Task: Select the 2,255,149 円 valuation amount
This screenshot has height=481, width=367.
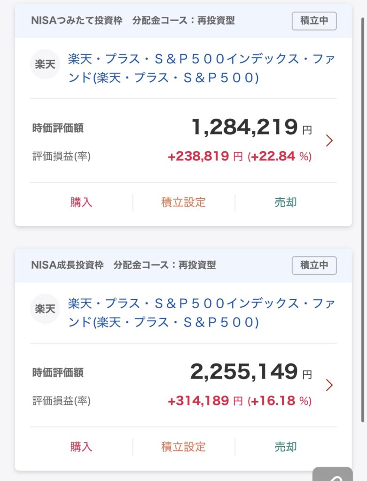Action: [x=244, y=372]
